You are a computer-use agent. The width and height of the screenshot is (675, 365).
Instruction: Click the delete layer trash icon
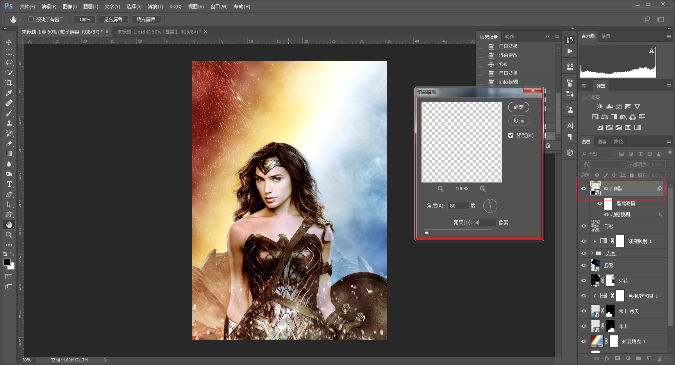[659, 358]
